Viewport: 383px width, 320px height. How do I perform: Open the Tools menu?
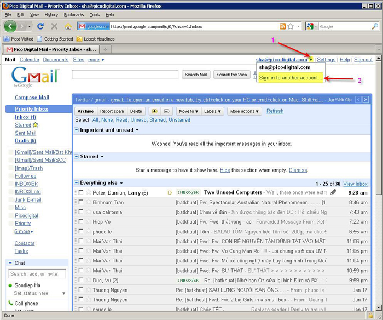click(95, 15)
